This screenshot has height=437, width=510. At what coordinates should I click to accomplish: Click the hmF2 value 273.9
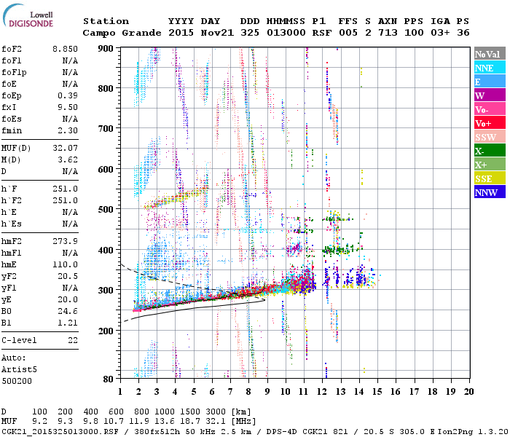(65, 241)
